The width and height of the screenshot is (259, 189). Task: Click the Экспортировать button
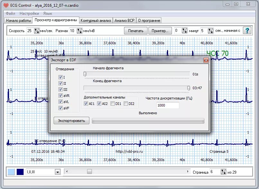pos(71,121)
